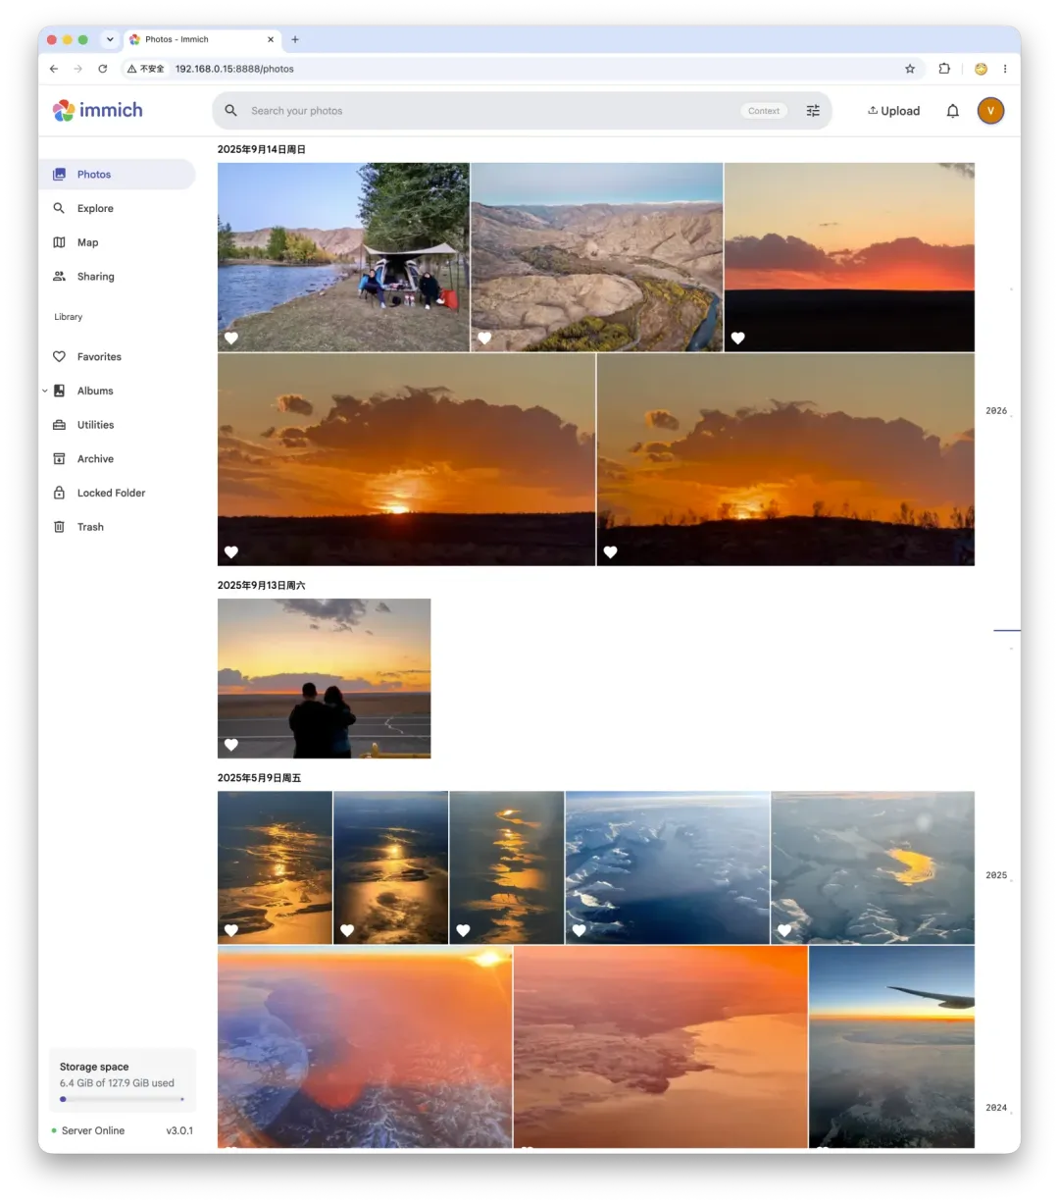Click the magnifier search icon
This screenshot has width=1059, height=1204.
click(x=231, y=111)
